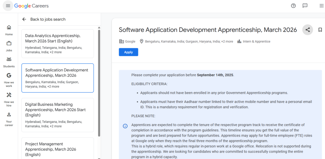Open Your career section

(9, 119)
